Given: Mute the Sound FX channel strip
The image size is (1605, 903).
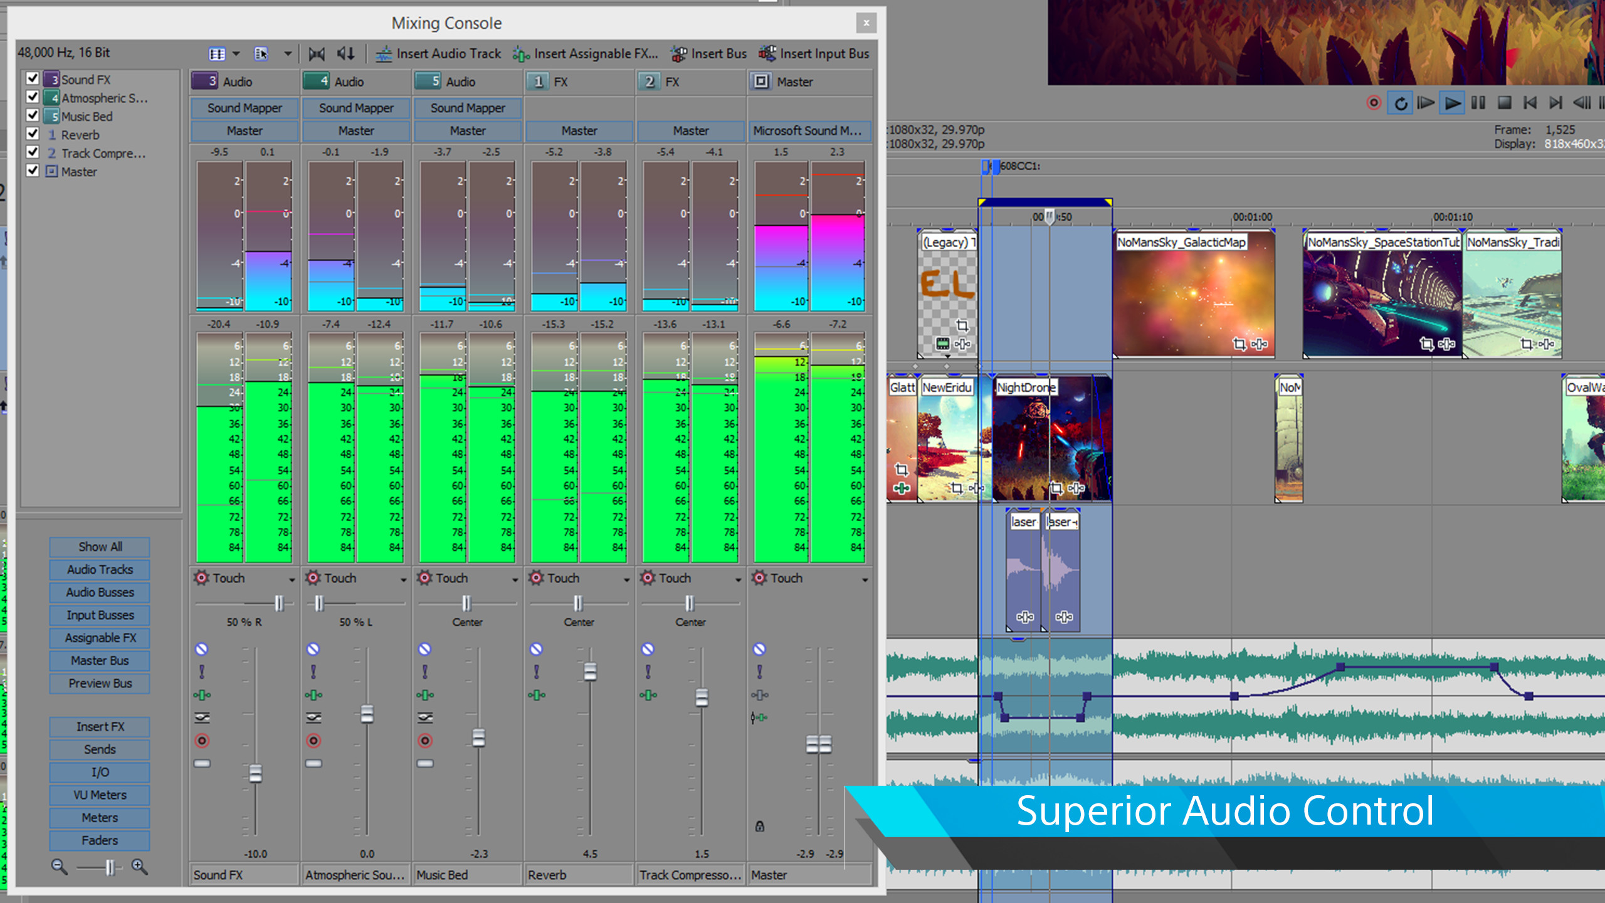Looking at the screenshot, I should [202, 648].
